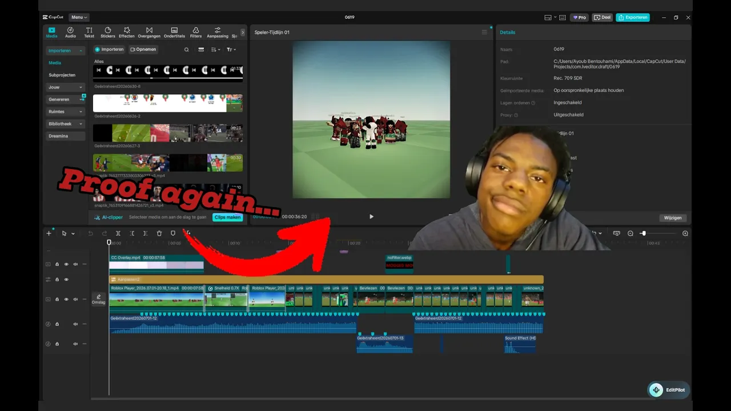Delete left of the playhead
731x411 pixels.
point(132,233)
